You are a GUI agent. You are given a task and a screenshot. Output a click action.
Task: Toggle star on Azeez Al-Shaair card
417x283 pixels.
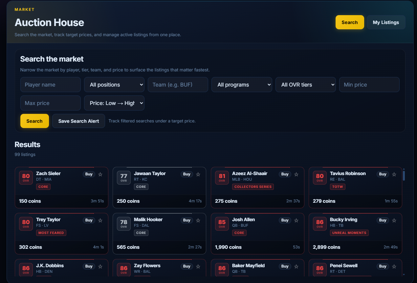(296, 174)
